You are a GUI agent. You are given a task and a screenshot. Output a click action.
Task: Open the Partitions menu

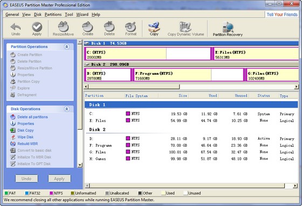tap(53, 15)
